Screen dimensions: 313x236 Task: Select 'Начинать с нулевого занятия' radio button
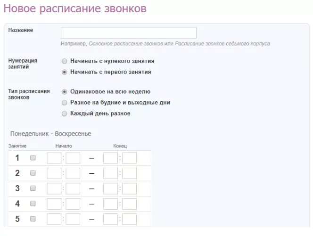click(x=65, y=61)
